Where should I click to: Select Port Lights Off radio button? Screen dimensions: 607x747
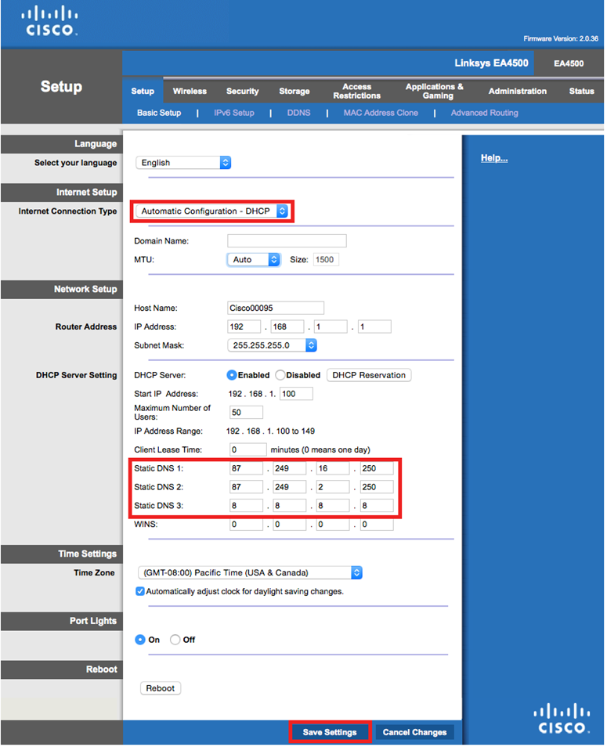175,640
